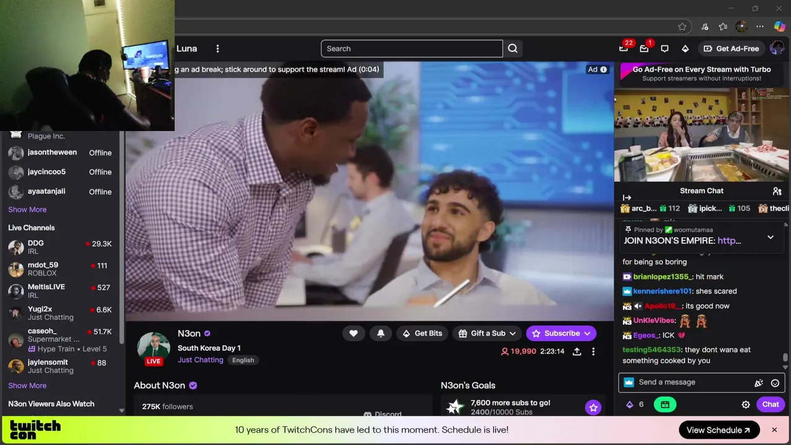Open Prime loot crown icon with 22 badge
This screenshot has width=791, height=445.
pyautogui.click(x=624, y=48)
